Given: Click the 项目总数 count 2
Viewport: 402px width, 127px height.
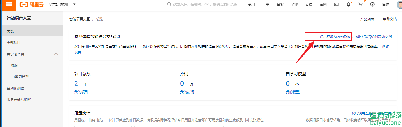Looking at the screenshot, I should coord(76,84).
